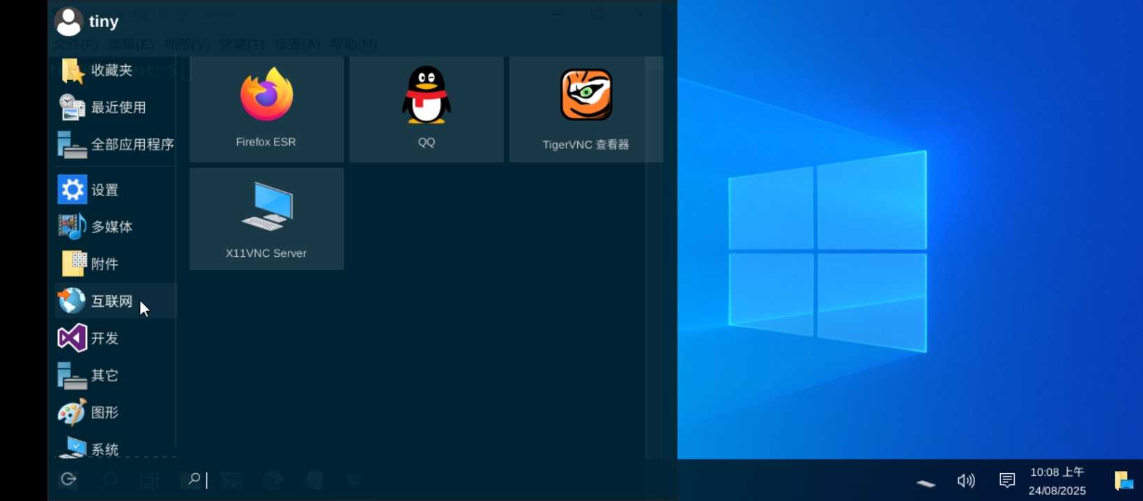Open the 设置 category
The image size is (1143, 501).
[x=105, y=190]
